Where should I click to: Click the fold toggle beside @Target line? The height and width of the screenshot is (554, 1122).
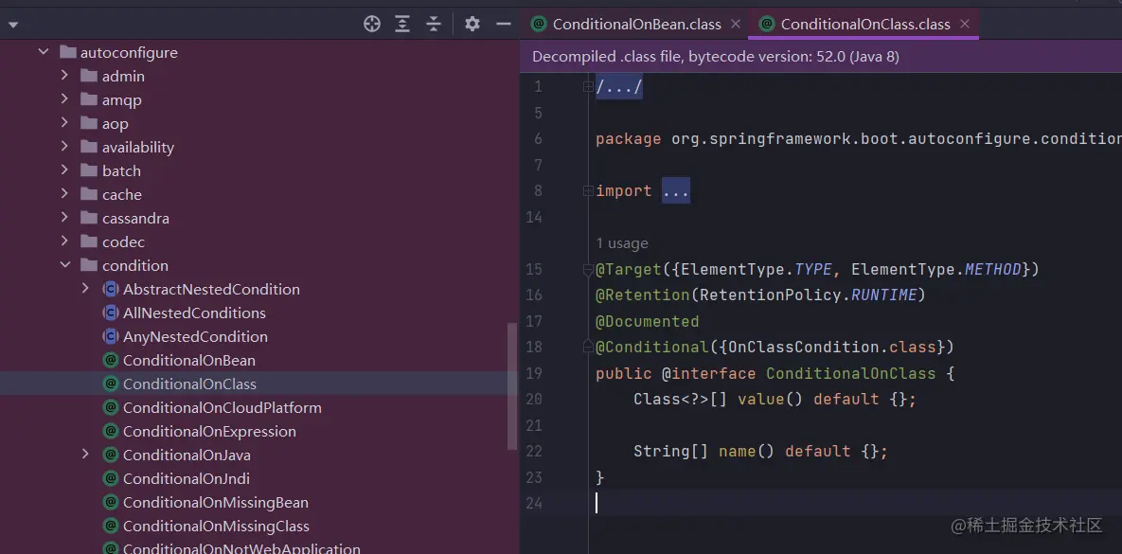[x=588, y=269]
